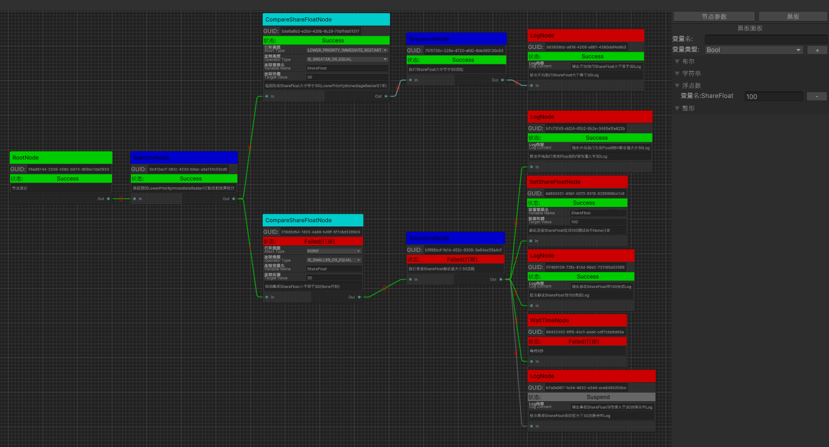Click the SelectorNode Out port

click(x=234, y=199)
